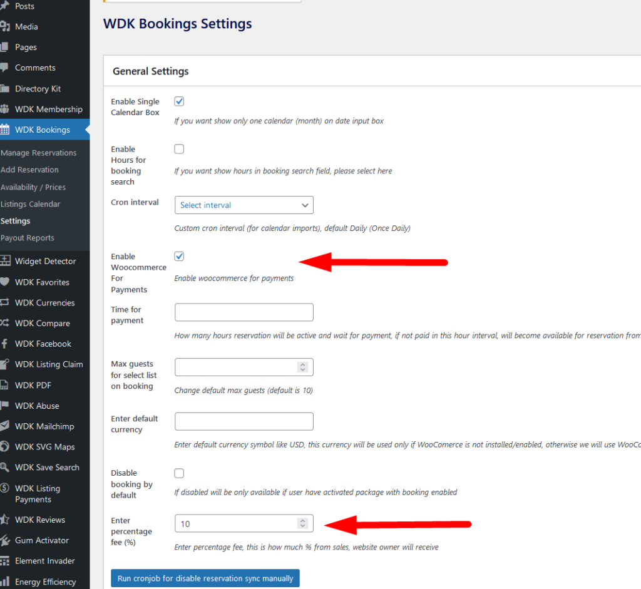641x589 pixels.
Task: Open Manage Reservations submenu
Action: click(x=38, y=153)
